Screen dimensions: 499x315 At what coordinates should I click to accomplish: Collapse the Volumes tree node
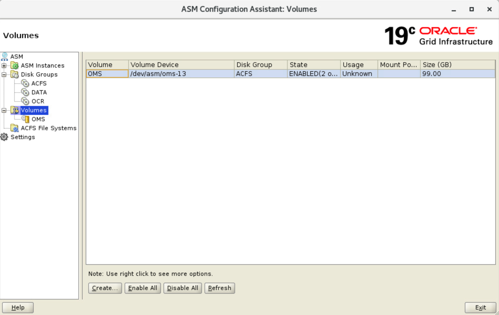(4, 110)
